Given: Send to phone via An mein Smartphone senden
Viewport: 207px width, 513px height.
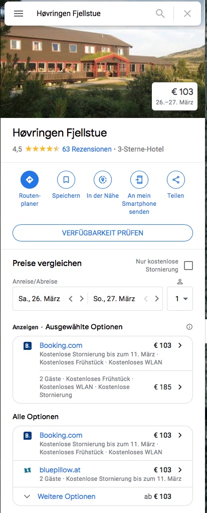Looking at the screenshot, I should 139,180.
